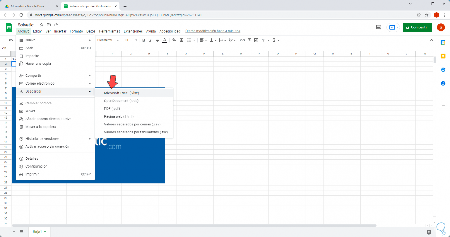Screen dimensions: 450x237
Task: Download as PDF (.pdf)
Action: [134, 109]
